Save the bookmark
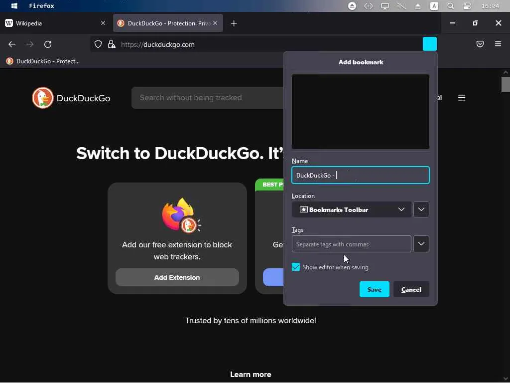The width and height of the screenshot is (510, 383). click(375, 289)
